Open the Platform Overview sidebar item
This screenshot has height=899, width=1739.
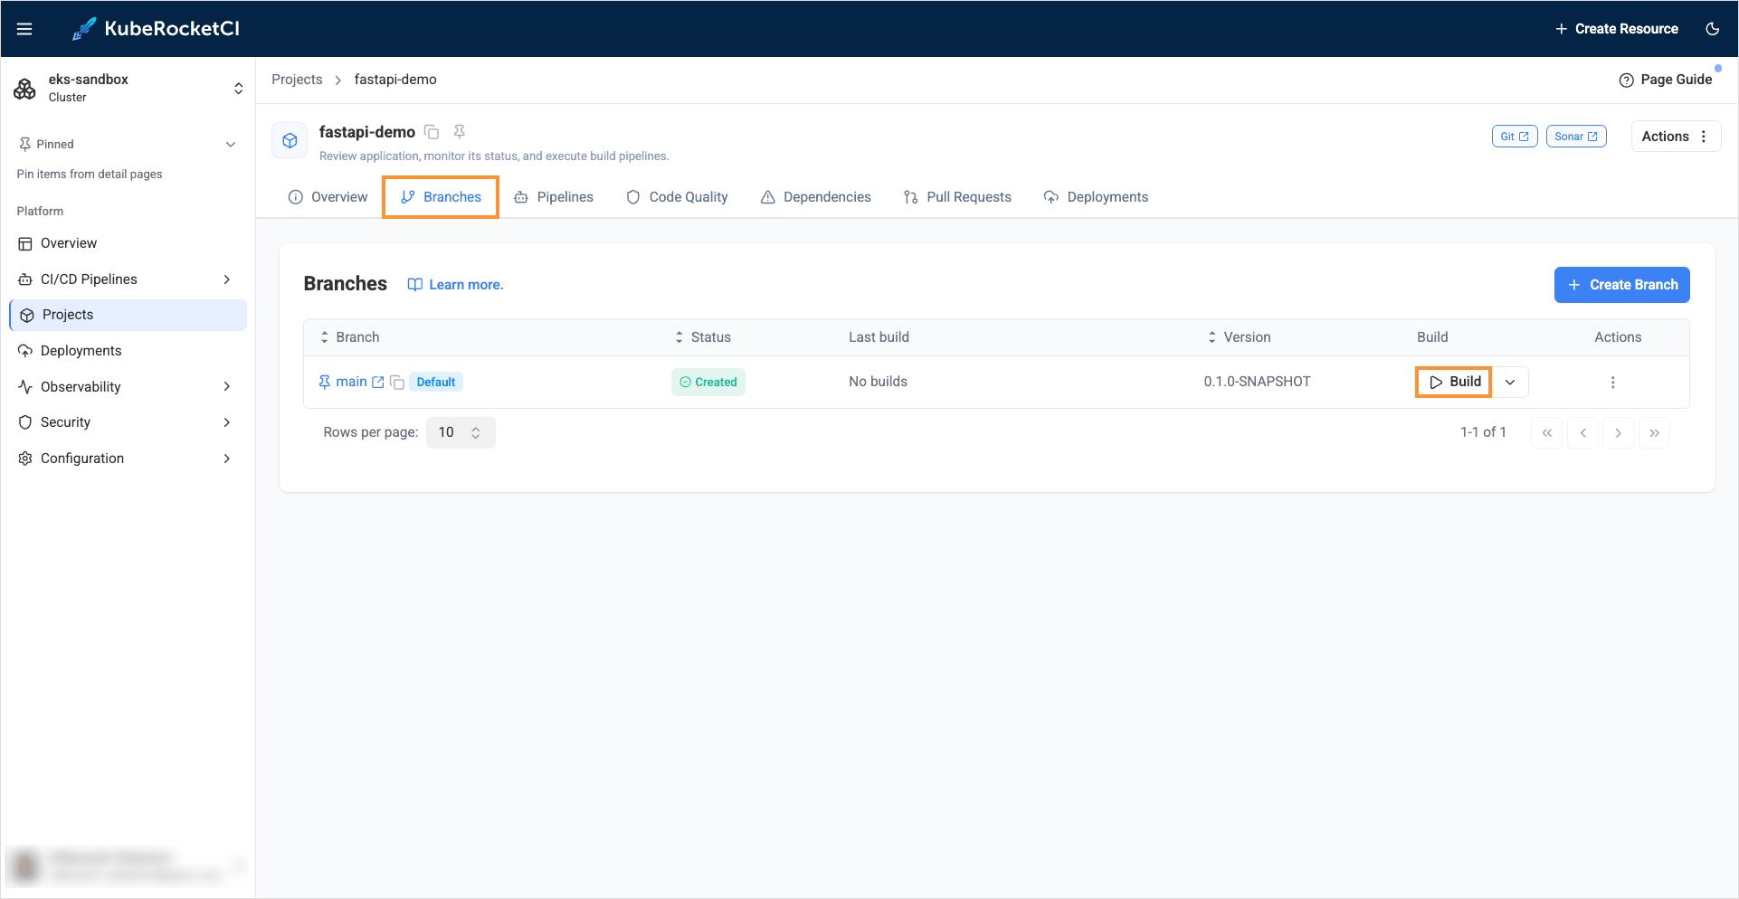pos(128,243)
